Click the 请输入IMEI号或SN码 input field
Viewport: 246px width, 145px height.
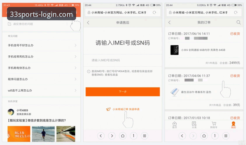[123, 60]
